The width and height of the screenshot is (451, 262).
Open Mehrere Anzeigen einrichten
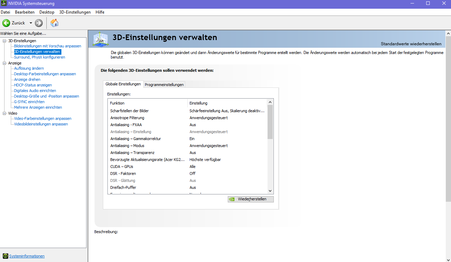click(x=38, y=107)
